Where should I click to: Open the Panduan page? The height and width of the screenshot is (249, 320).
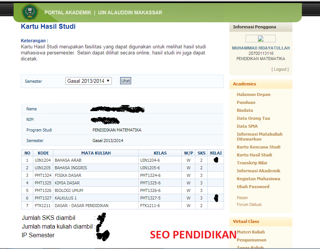[246, 102]
